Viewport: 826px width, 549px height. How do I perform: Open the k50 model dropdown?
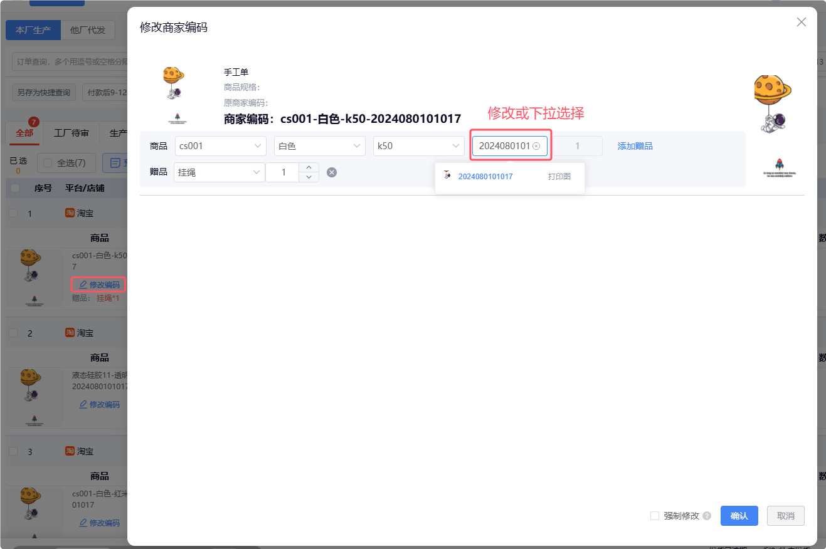click(x=419, y=146)
